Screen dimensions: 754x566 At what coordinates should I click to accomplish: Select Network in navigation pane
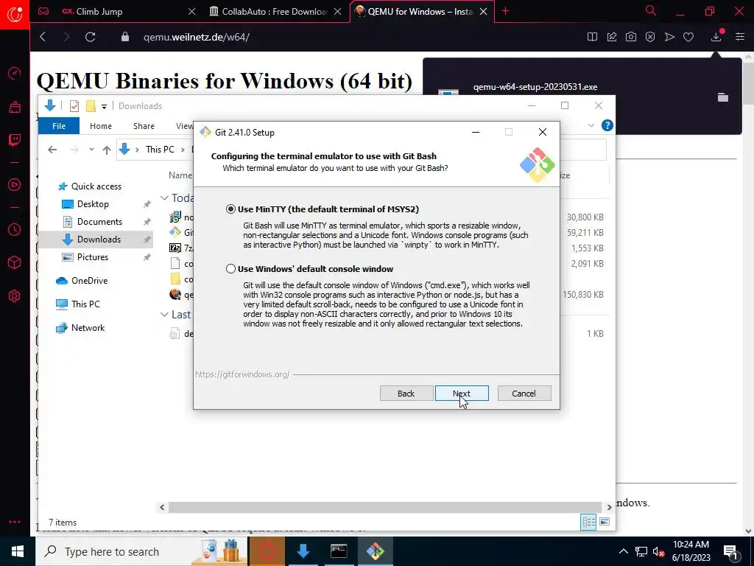tap(88, 328)
